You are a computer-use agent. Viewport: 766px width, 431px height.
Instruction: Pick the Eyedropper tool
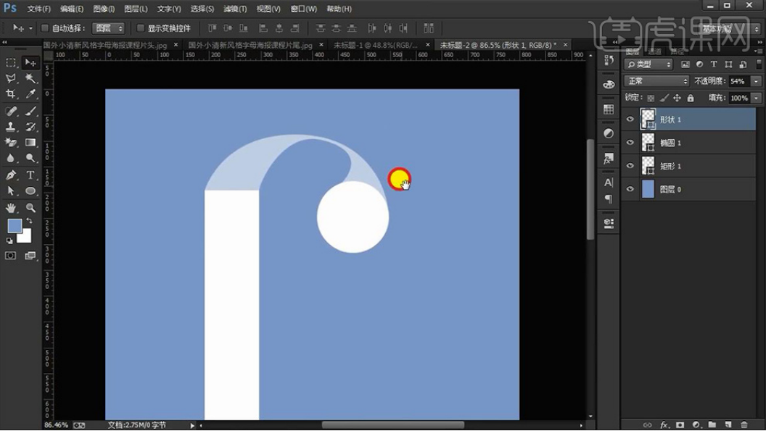tap(31, 94)
